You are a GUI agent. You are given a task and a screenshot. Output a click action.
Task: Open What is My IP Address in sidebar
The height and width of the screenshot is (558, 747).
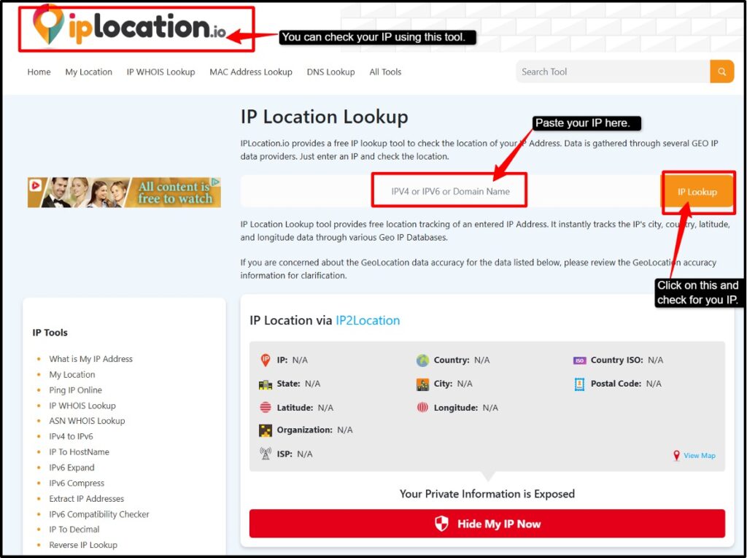tap(91, 359)
